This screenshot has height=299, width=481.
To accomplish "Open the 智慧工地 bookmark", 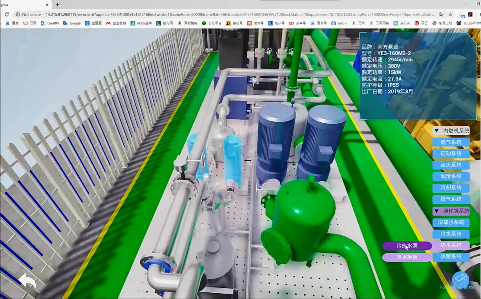I will [x=442, y=23].
